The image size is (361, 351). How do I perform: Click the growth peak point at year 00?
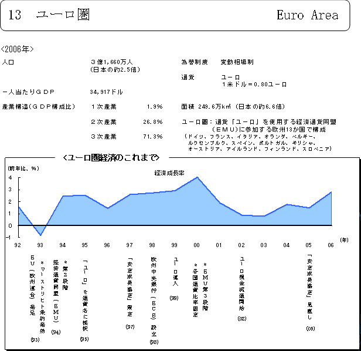click(197, 177)
